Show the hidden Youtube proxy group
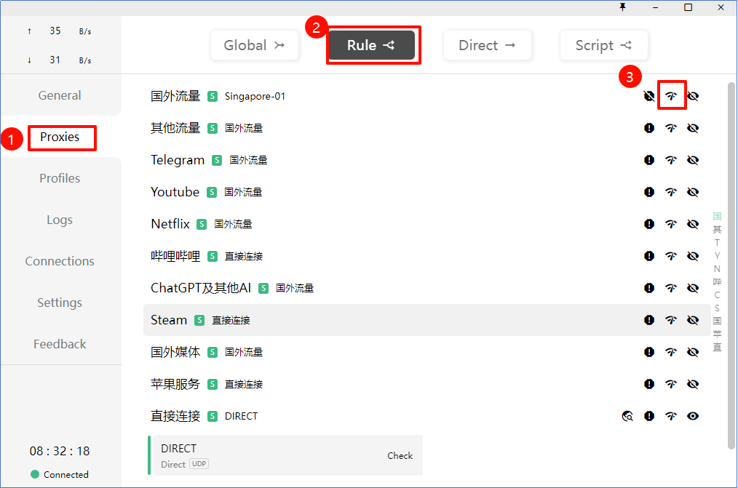738x488 pixels. (x=693, y=191)
